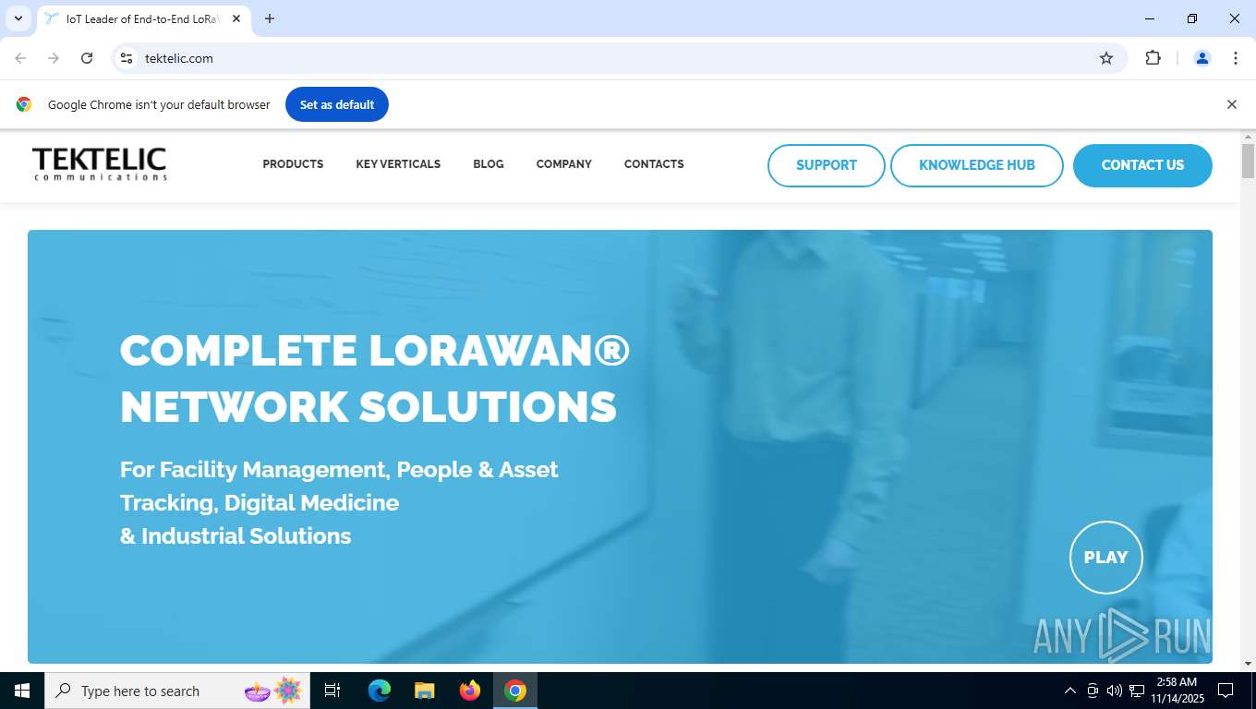Go forward to next page

click(x=54, y=58)
